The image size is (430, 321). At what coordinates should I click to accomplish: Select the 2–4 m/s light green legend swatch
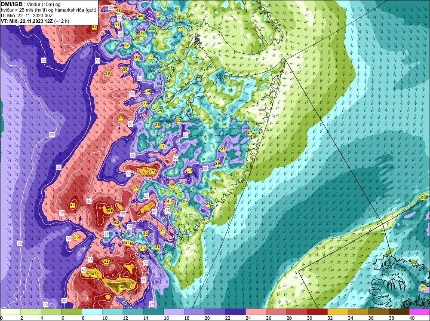click(31, 312)
